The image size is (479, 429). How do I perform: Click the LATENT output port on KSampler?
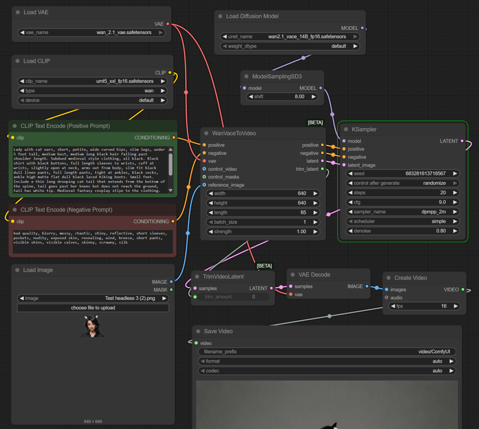463,141
